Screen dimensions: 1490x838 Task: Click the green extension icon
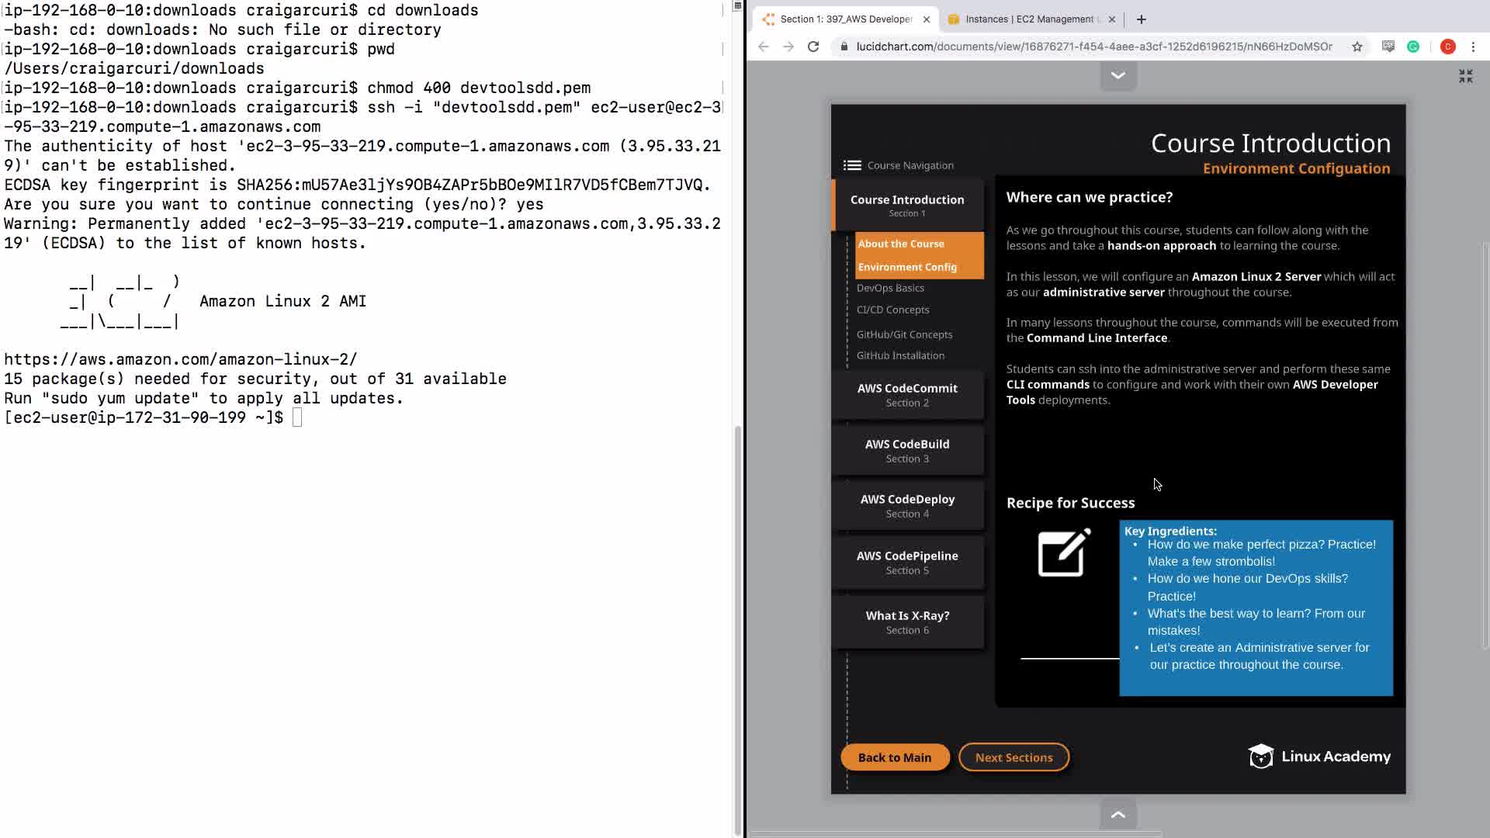point(1413,47)
